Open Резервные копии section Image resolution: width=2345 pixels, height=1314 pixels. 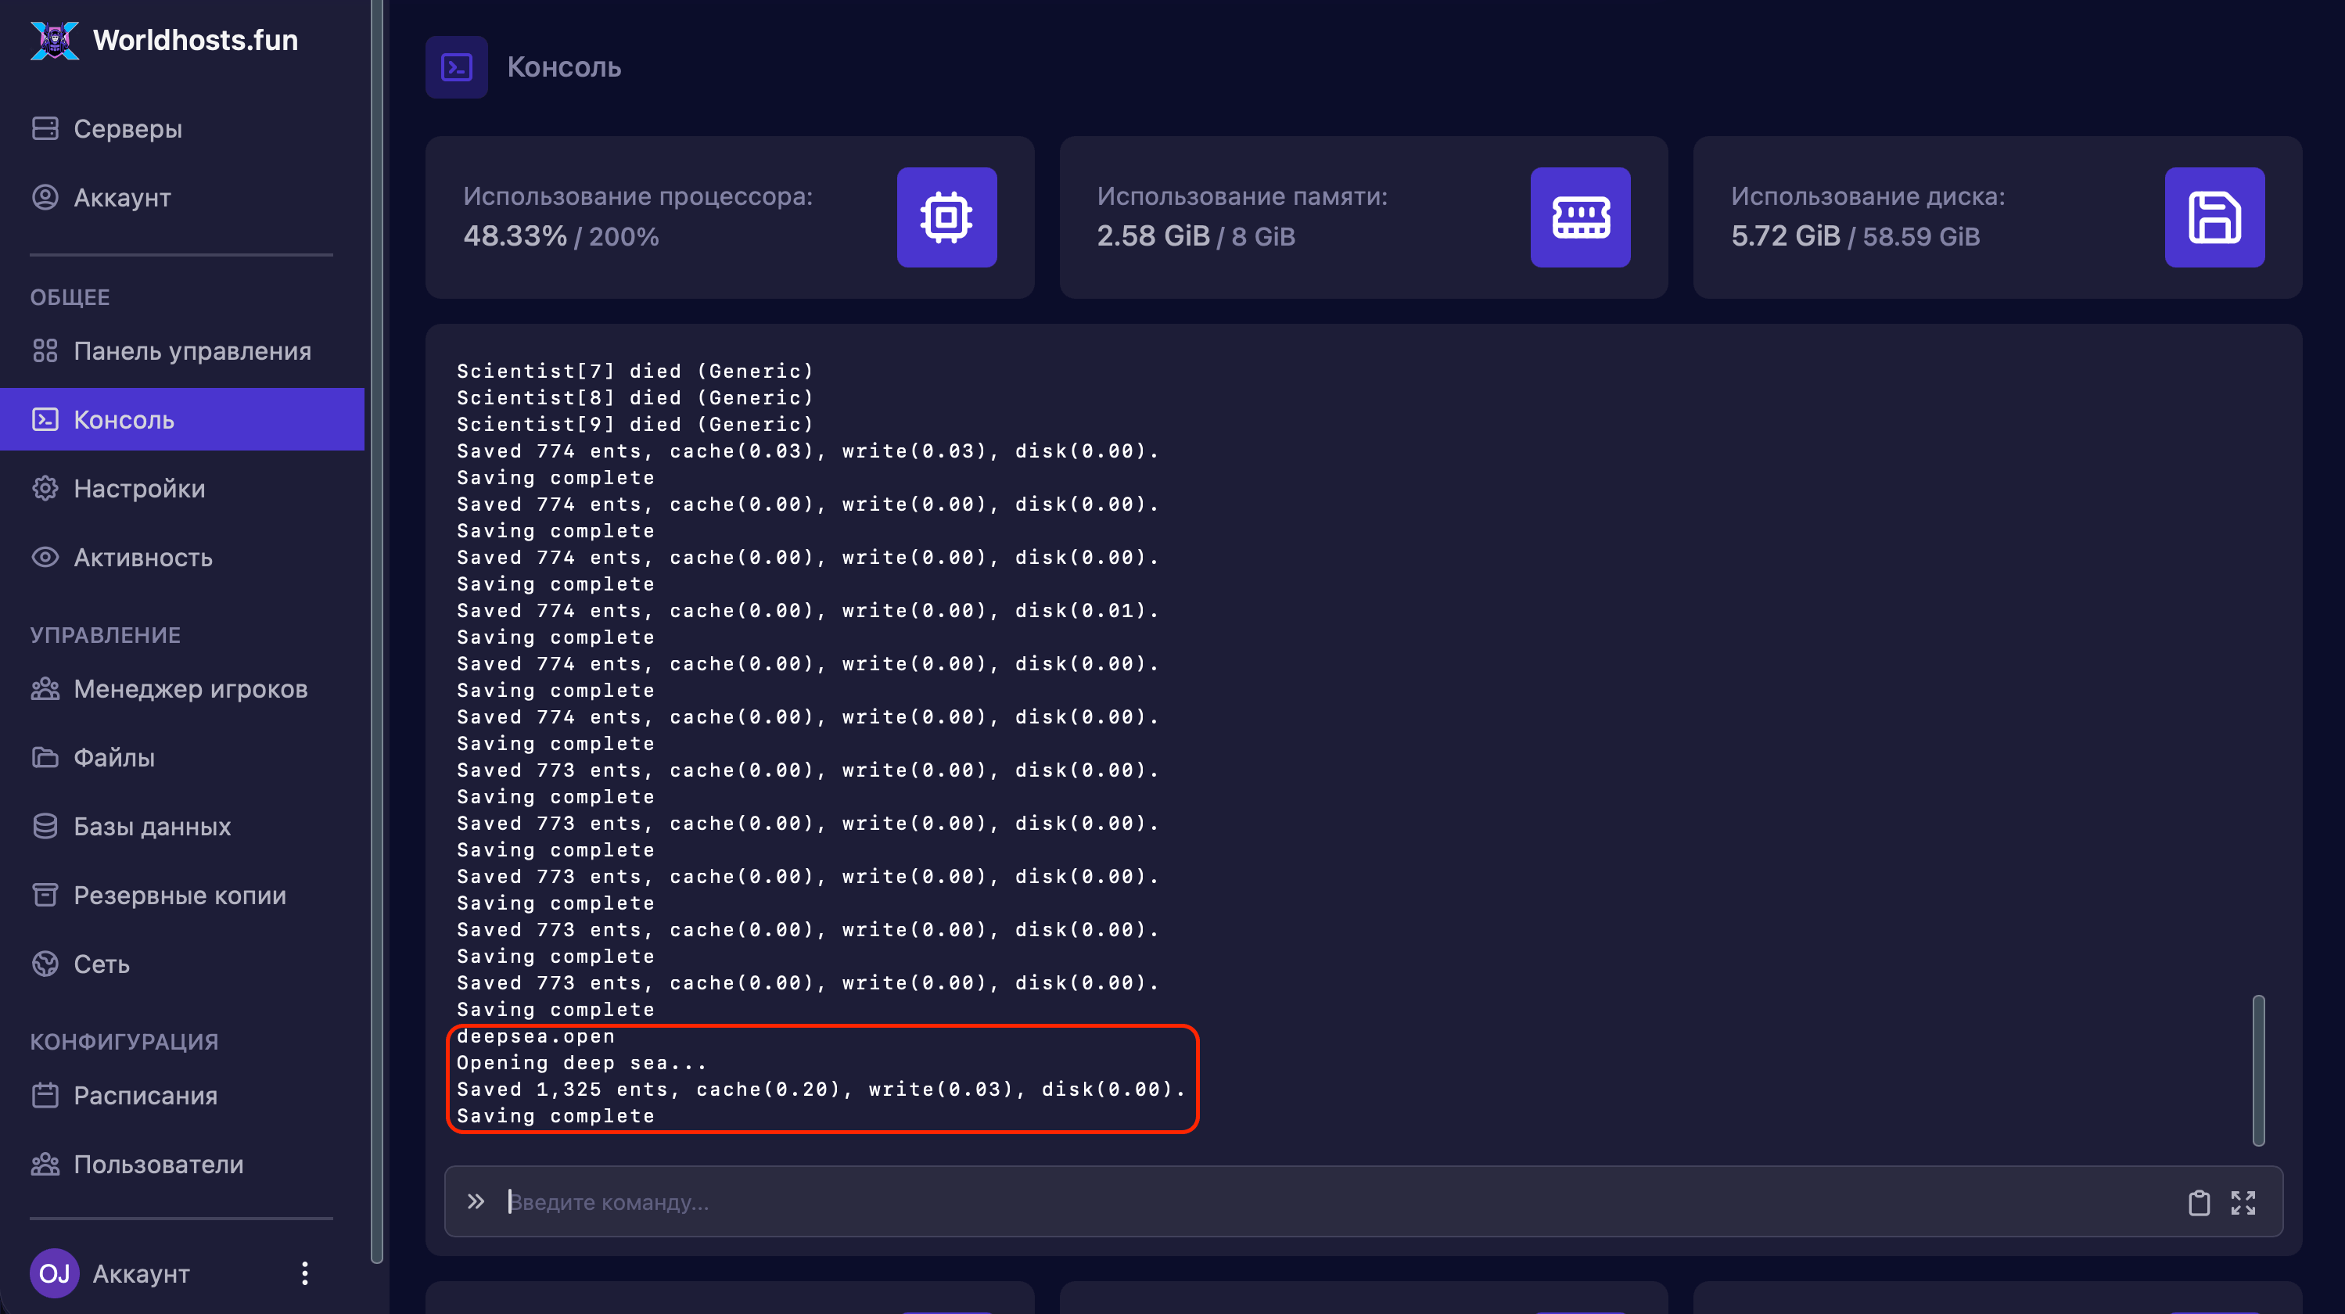182,896
